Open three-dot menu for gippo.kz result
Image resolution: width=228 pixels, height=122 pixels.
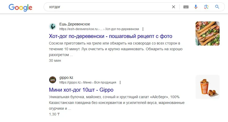pyautogui.click(x=120, y=82)
